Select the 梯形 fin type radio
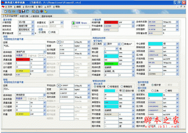 tap(166, 91)
